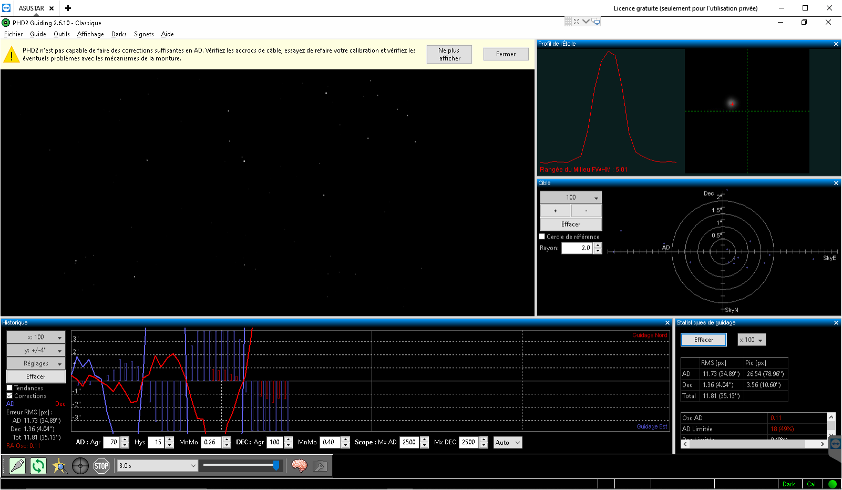The width and height of the screenshot is (842, 490).
Task: Open the Signets menu
Action: [144, 34]
